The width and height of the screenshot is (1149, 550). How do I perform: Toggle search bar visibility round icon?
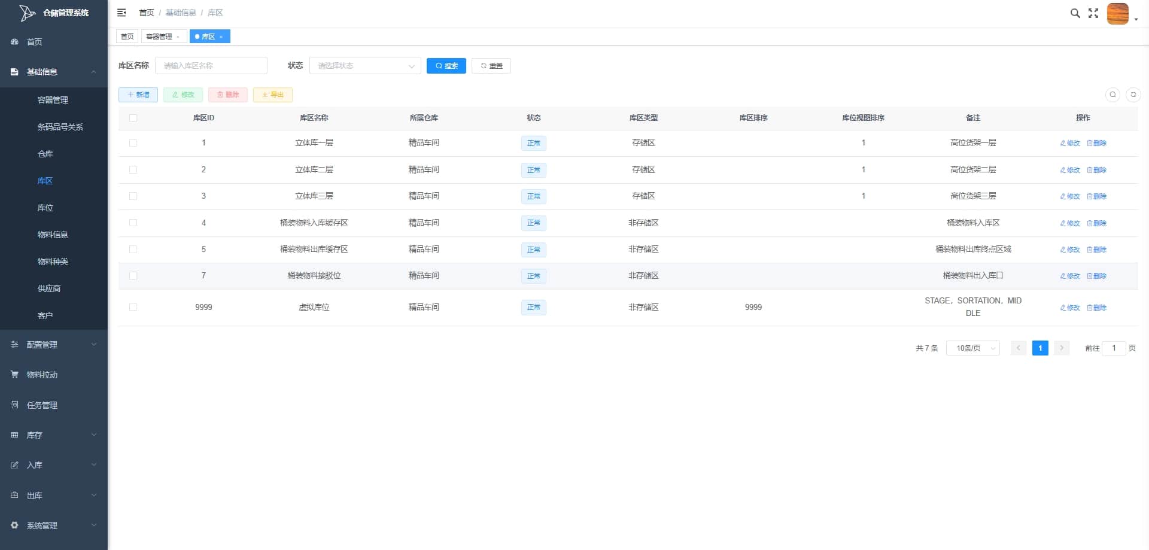pyautogui.click(x=1112, y=95)
